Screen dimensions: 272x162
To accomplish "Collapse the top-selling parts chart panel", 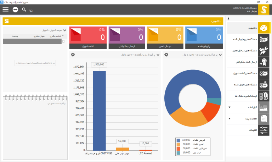I will coord(158,55).
